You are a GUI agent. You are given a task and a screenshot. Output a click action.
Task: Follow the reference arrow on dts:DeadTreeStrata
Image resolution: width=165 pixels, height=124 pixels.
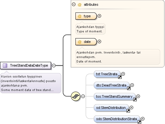(x=129, y=88)
